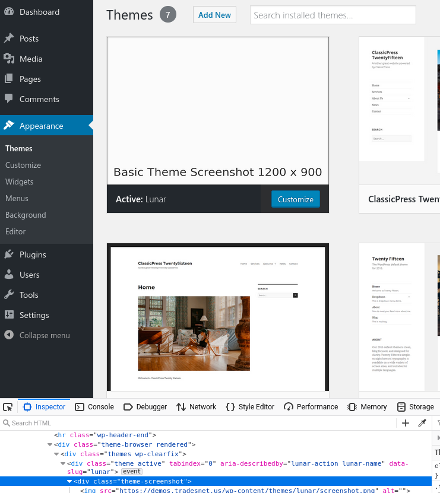Open the Plugins menu icon
This screenshot has width=440, height=493.
[9, 255]
